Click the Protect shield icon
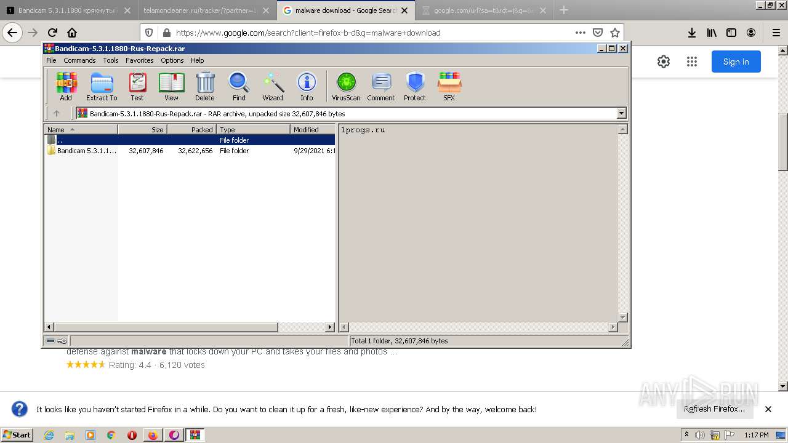788x443 pixels. [415, 86]
